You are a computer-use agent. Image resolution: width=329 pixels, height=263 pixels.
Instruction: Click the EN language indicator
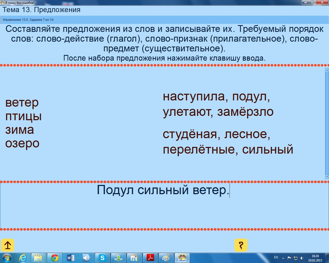click(276, 257)
